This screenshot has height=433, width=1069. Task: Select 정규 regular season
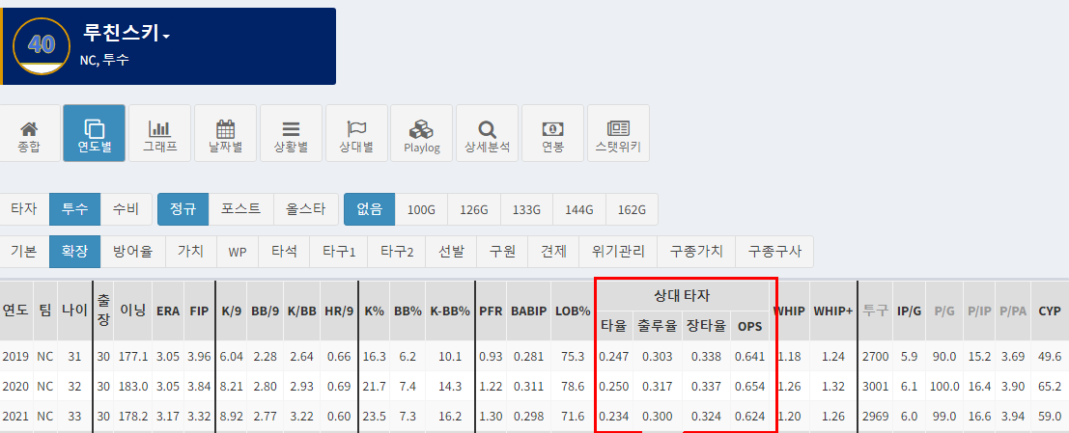183,209
